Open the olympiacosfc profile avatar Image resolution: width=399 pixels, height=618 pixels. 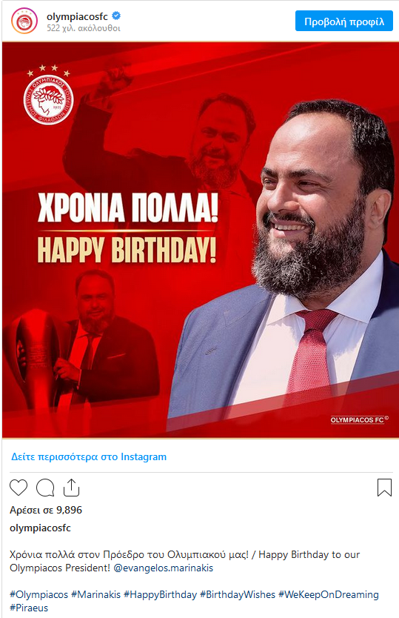(x=24, y=21)
